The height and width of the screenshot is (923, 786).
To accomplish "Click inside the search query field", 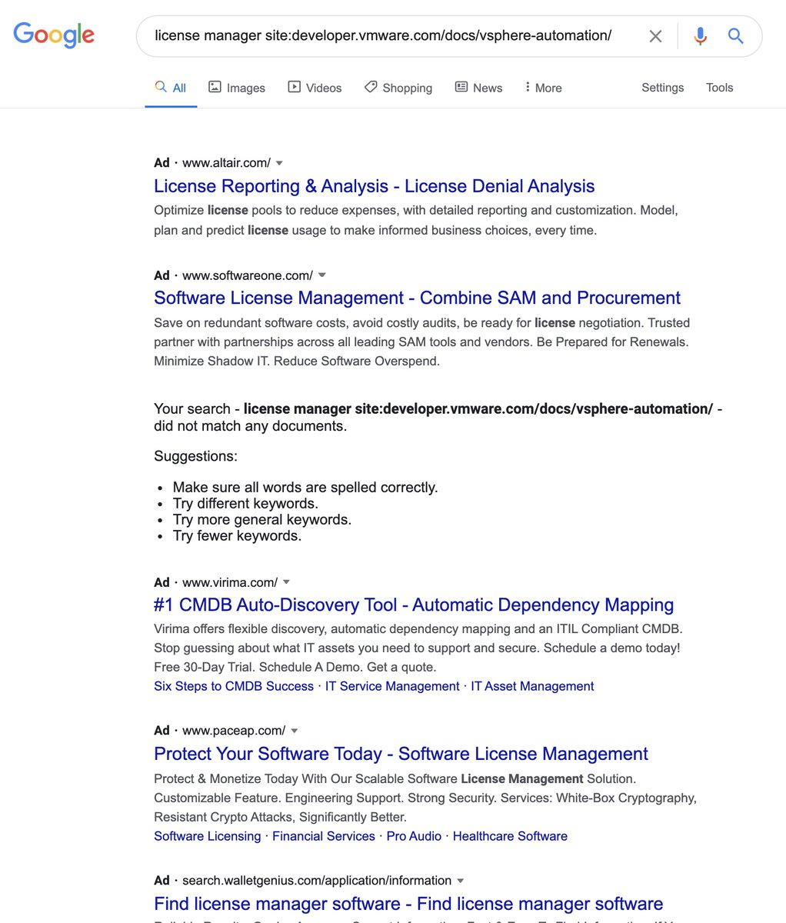I will point(383,35).
